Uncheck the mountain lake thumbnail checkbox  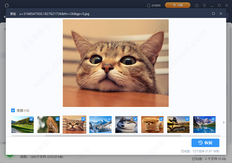213,119
